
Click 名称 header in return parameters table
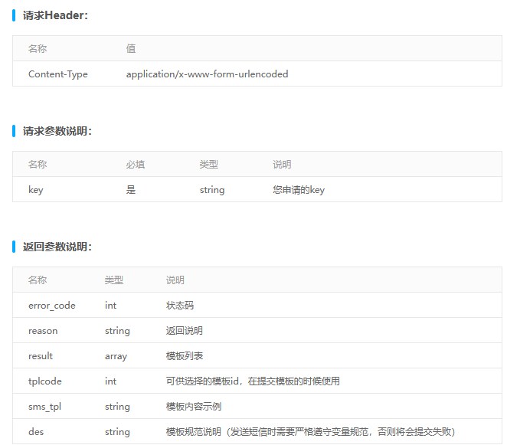[38, 280]
